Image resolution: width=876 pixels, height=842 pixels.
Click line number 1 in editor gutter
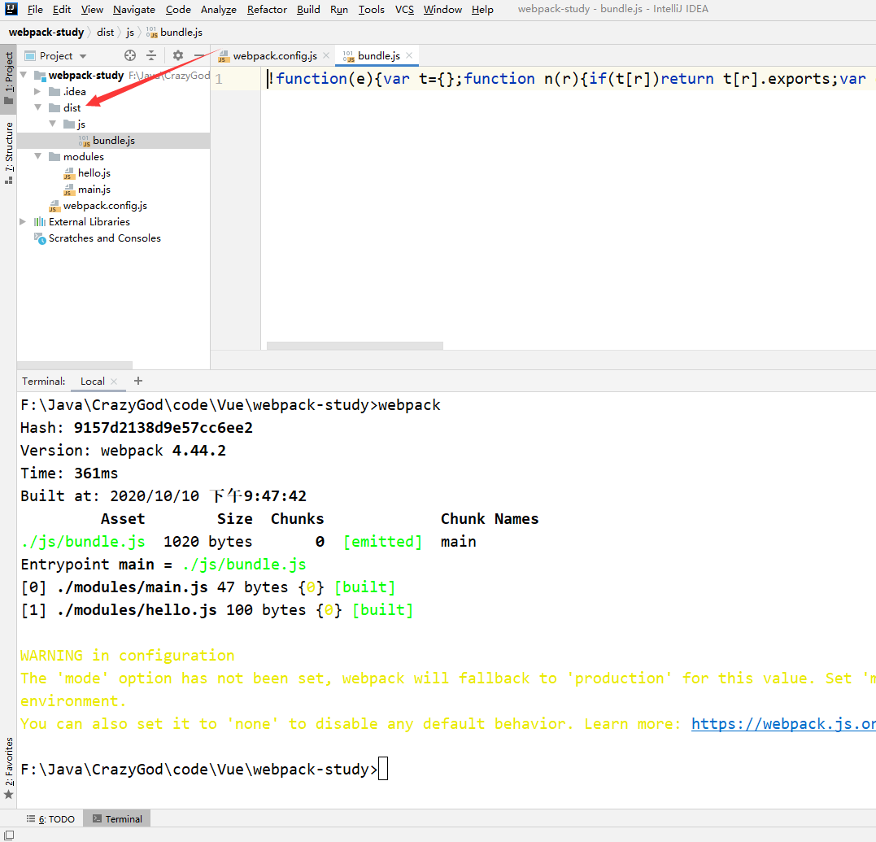point(219,80)
